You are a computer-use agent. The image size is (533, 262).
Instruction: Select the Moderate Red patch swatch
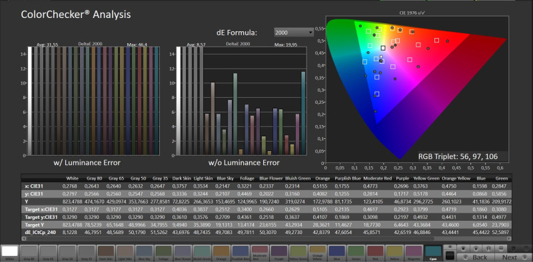[259, 253]
